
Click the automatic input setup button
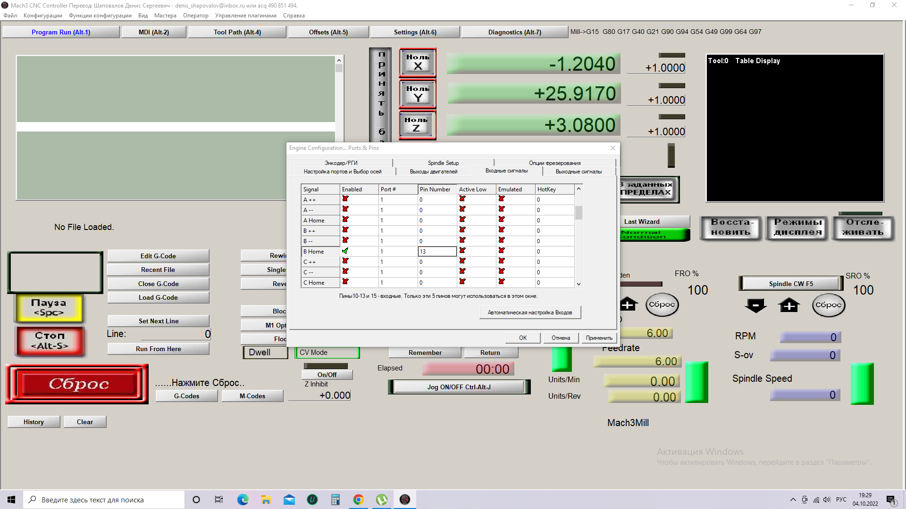tap(529, 312)
